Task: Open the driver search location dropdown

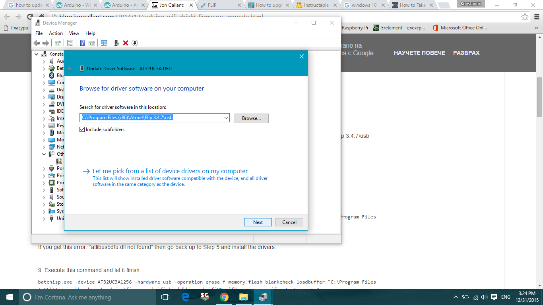Action: [225, 118]
